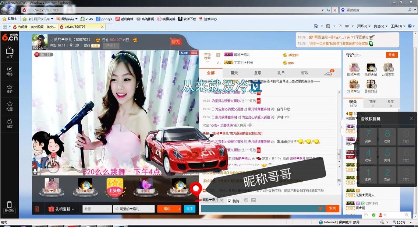Play sound effect 1 掌声
The image size is (418, 227).
point(368,174)
